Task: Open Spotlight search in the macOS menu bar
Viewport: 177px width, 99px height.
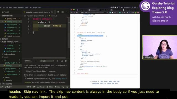Action: tap(132, 7)
